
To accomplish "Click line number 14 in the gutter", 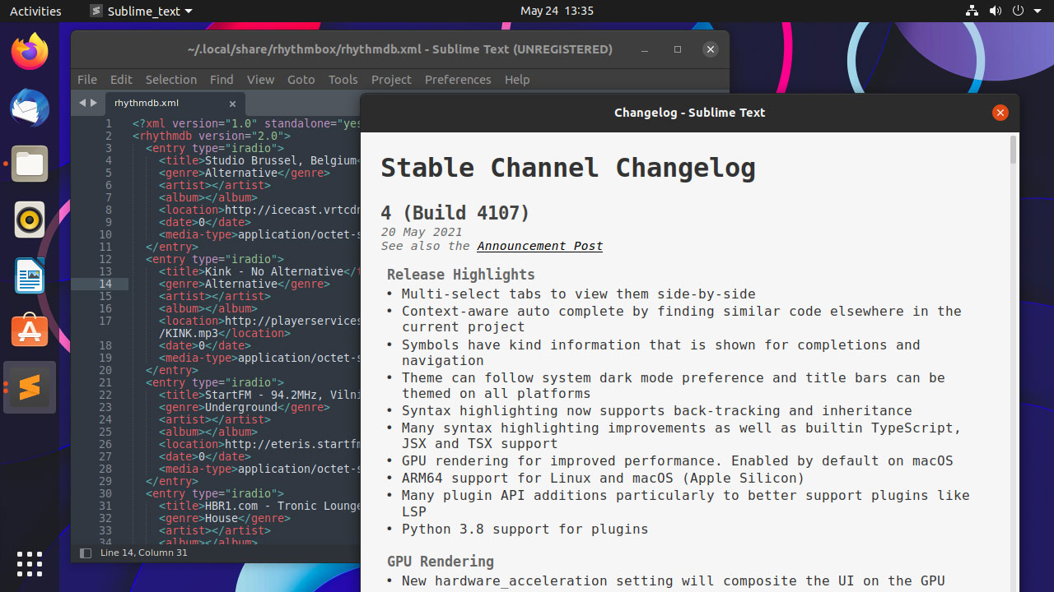I will coord(105,284).
